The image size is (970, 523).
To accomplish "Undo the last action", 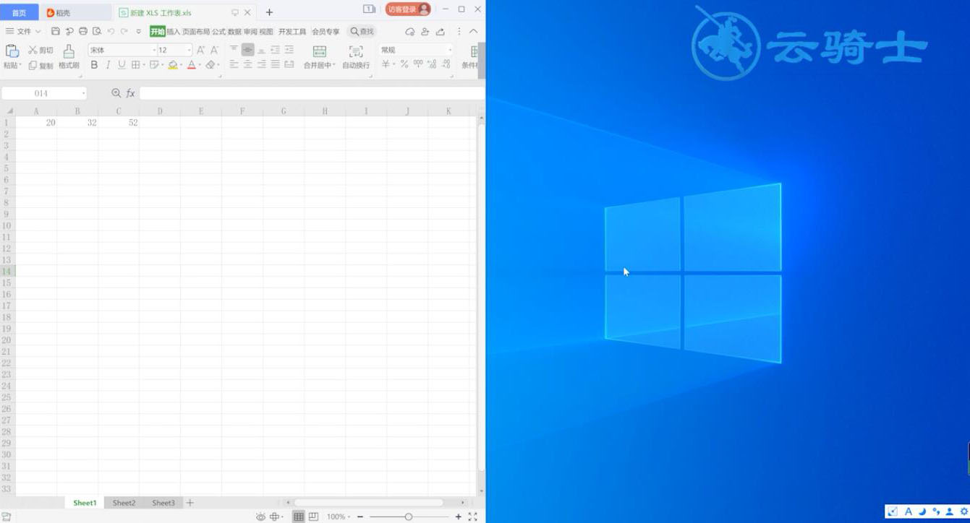I will 111,32.
